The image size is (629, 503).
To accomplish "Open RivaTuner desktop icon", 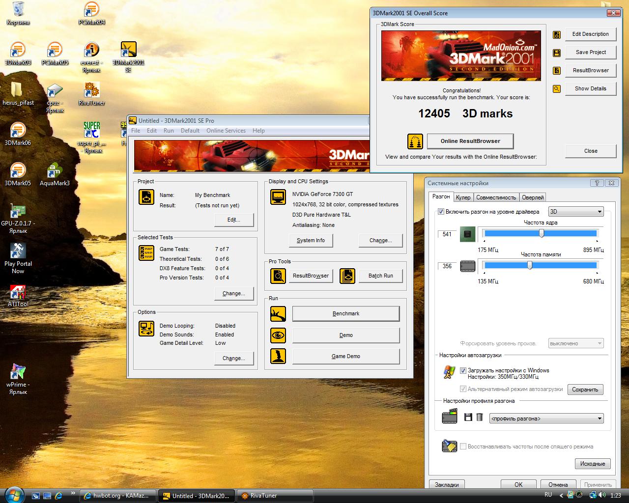I will pyautogui.click(x=91, y=94).
